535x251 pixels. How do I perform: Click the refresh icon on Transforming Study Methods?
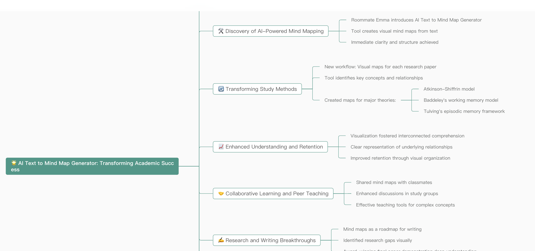(x=221, y=89)
